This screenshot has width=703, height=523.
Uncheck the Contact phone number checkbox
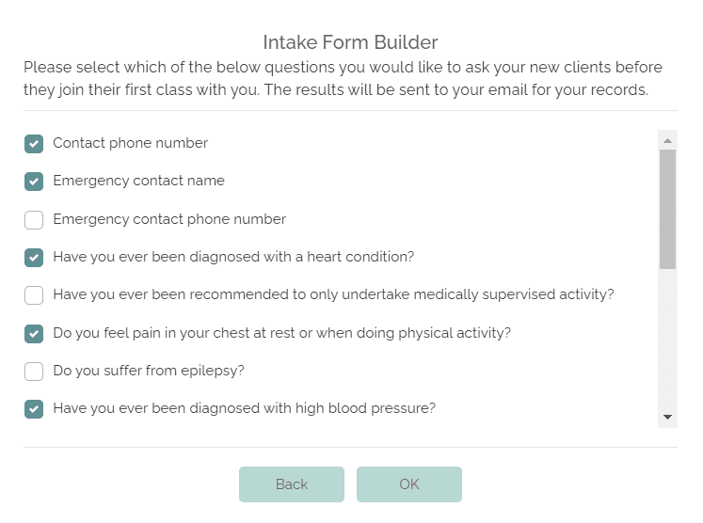pos(34,144)
